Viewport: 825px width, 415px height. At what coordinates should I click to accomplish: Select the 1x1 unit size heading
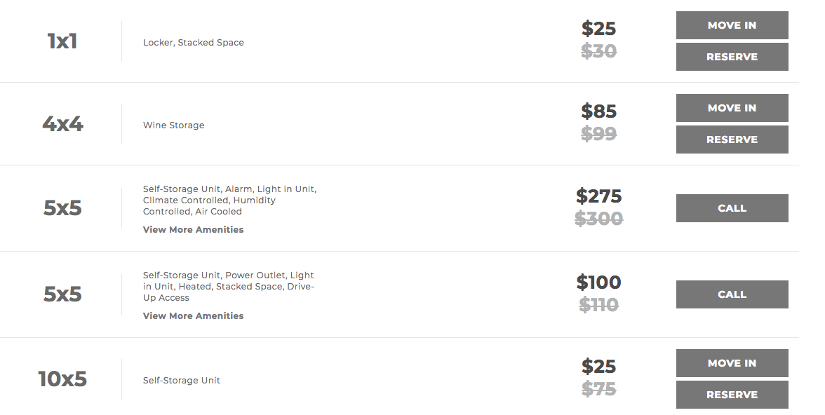click(x=62, y=41)
